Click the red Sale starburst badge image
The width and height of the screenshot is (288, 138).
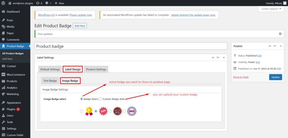pos(103,111)
